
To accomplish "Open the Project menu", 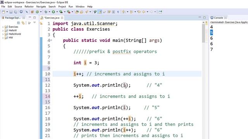I will point(62,7).
